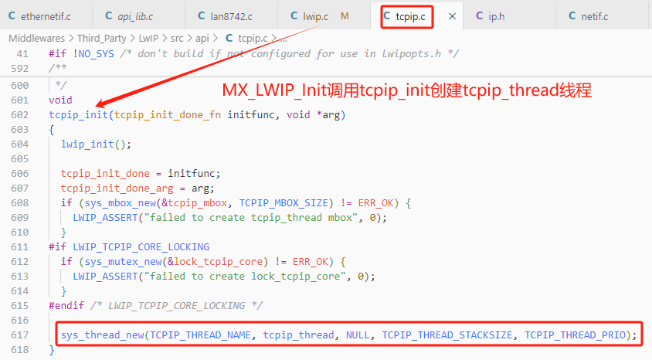Click the C file icon on ethernetif.c tab

(12, 15)
